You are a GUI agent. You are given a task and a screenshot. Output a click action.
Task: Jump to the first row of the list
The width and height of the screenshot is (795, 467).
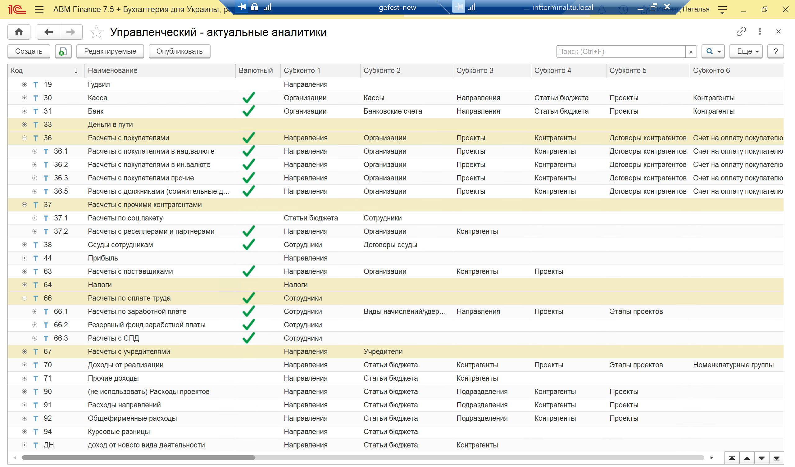[732, 458]
